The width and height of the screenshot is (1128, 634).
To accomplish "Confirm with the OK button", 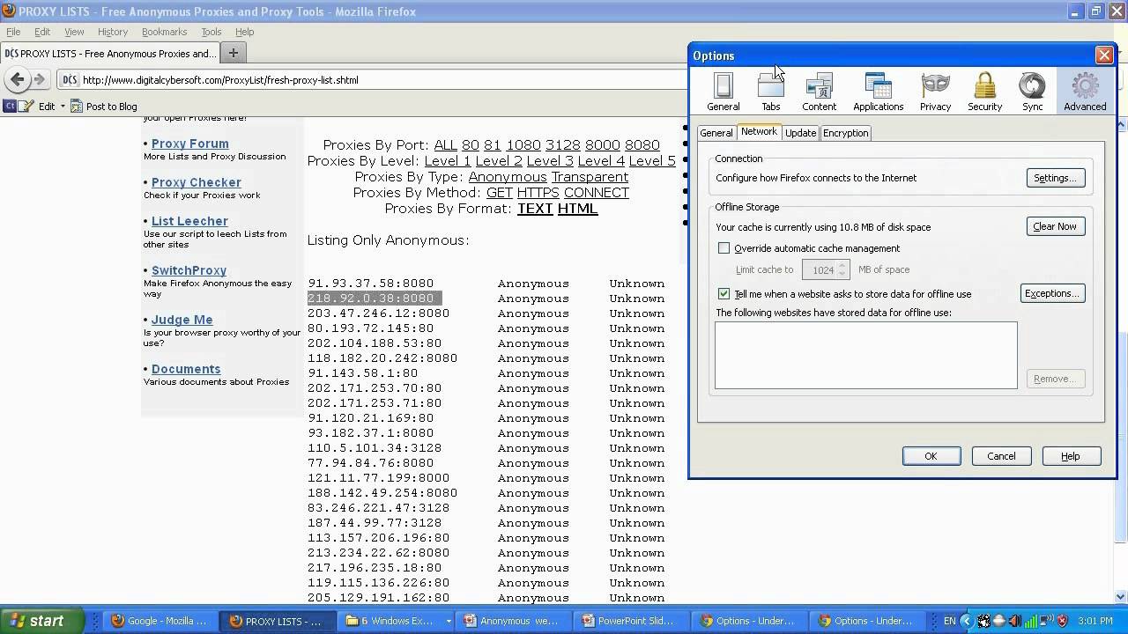I will [x=931, y=456].
